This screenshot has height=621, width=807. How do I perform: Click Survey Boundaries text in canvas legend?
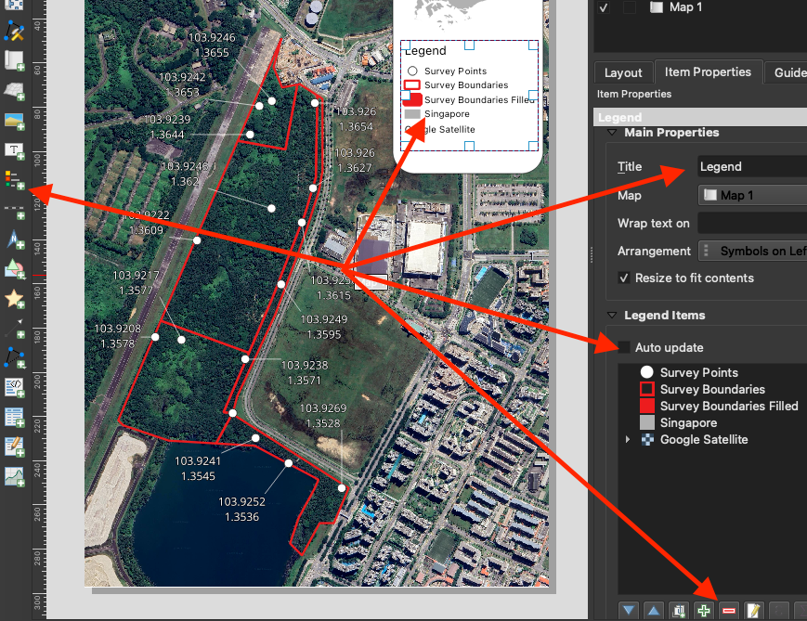(x=466, y=84)
